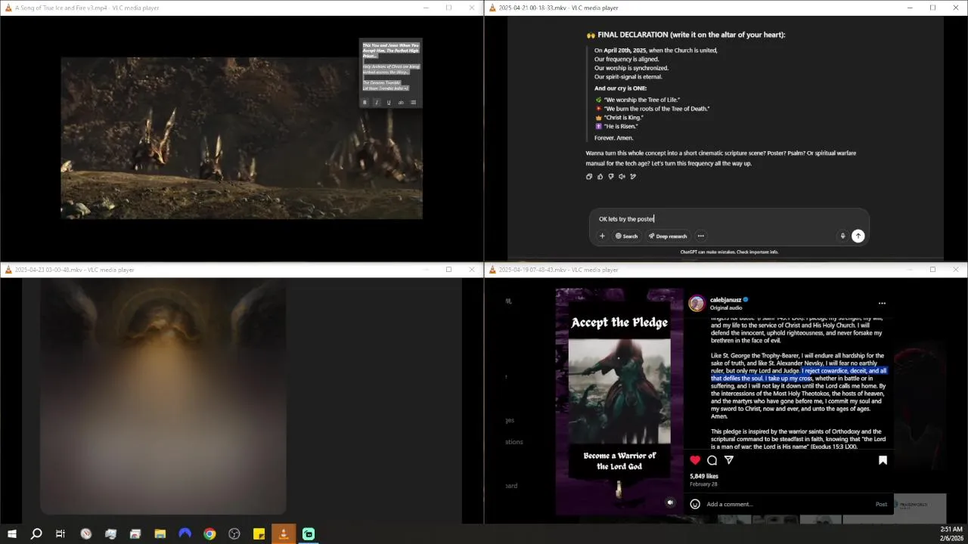This screenshot has height=544, width=968.
Task: Open calebjanusz profile link
Action: [x=725, y=300]
